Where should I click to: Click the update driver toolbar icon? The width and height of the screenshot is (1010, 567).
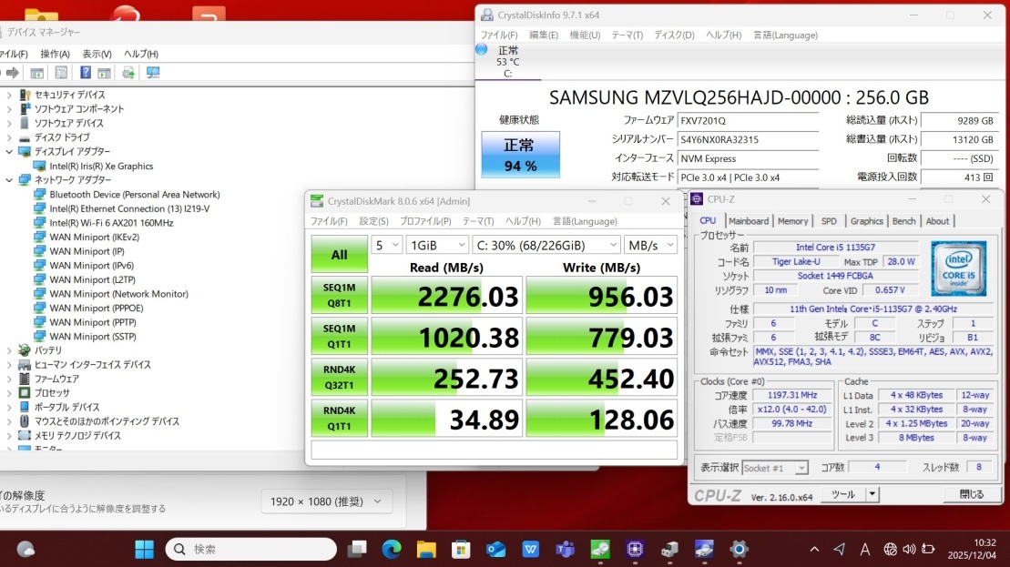click(x=128, y=73)
